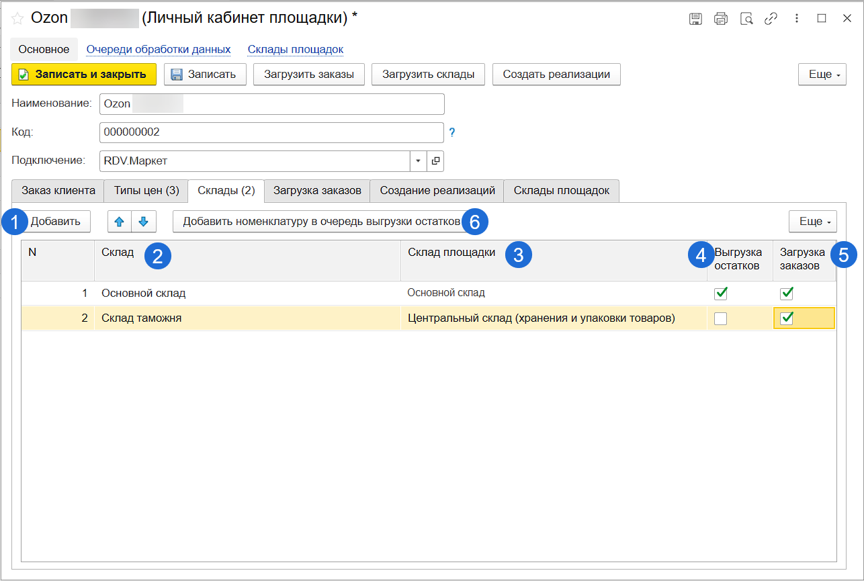Screen dimensions: 864x581
Task: Uncheck Загрузка заказов for Склад таможня
Action: 787,318
